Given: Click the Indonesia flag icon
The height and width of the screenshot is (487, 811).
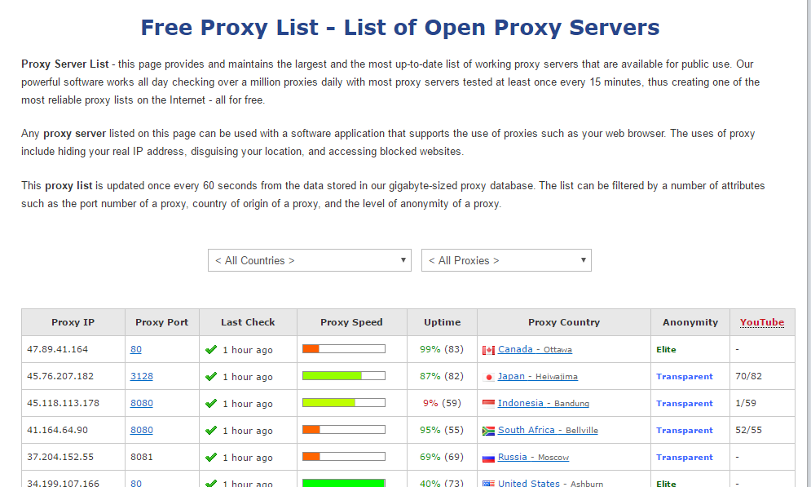Looking at the screenshot, I should pos(488,404).
